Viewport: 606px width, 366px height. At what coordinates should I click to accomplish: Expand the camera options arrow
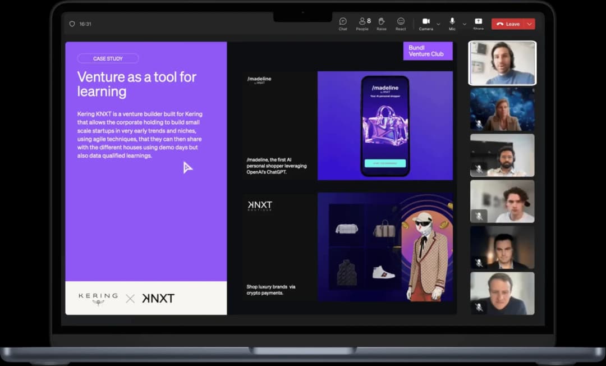pyautogui.click(x=438, y=24)
